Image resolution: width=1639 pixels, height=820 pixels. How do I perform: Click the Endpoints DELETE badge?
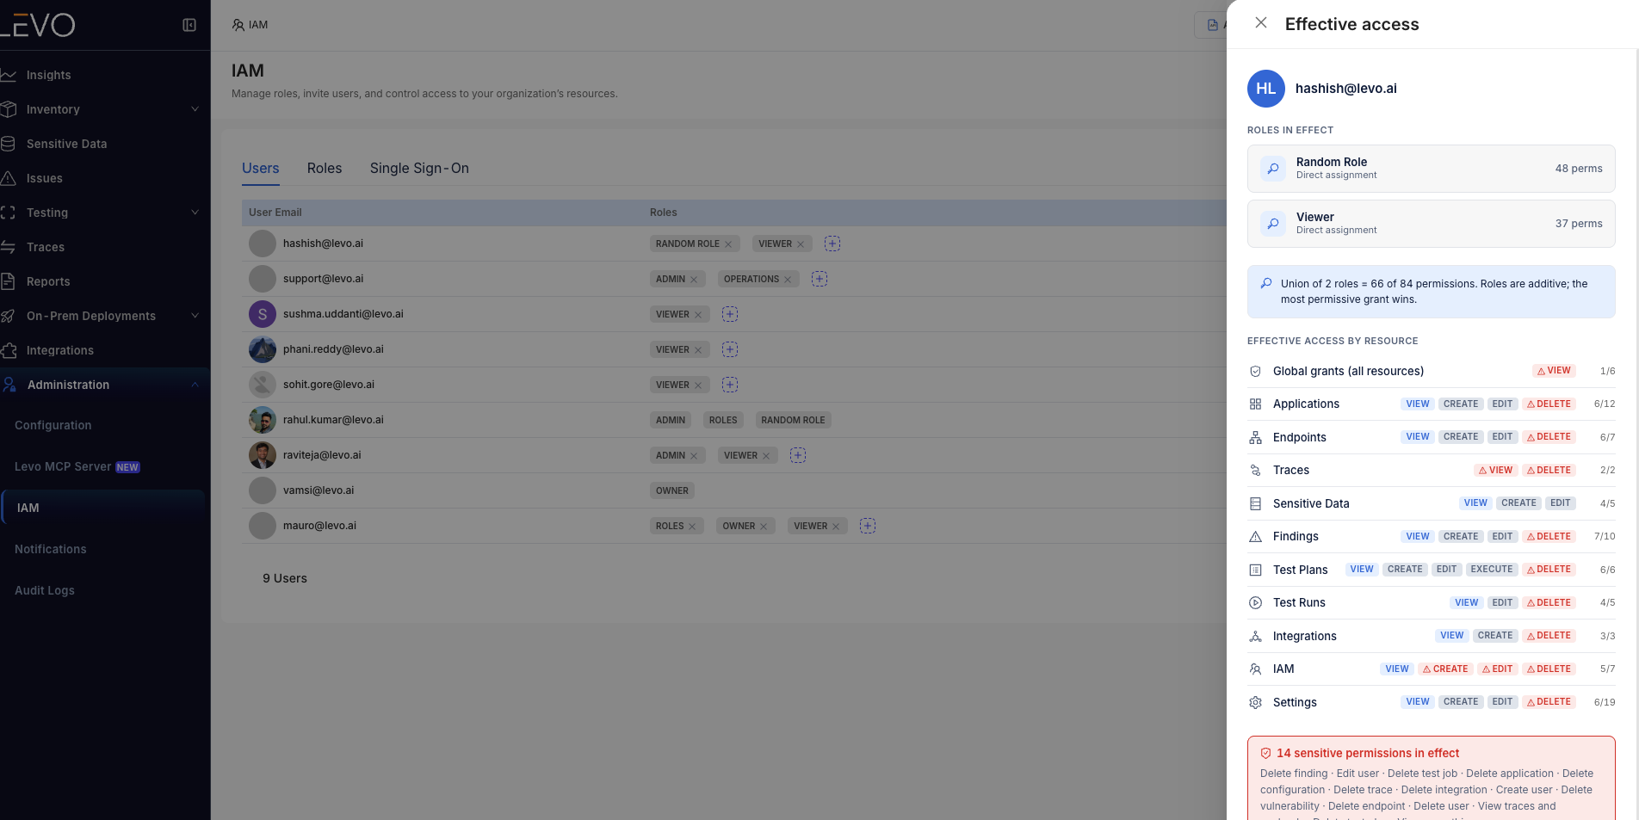[x=1549, y=437]
